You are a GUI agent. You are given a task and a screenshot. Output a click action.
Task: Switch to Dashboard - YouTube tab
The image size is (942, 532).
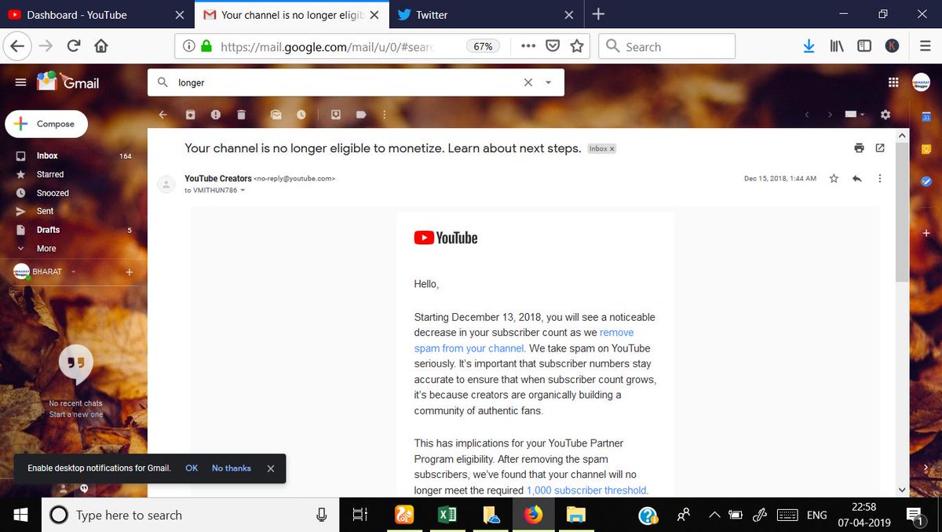96,14
